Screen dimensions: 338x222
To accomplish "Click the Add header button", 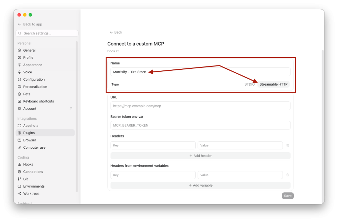I will [200, 156].
